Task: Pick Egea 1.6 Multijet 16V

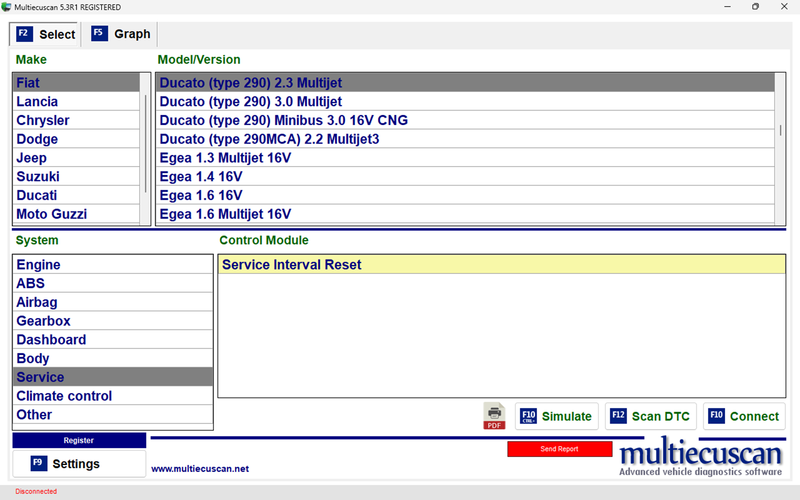Action: click(x=465, y=214)
